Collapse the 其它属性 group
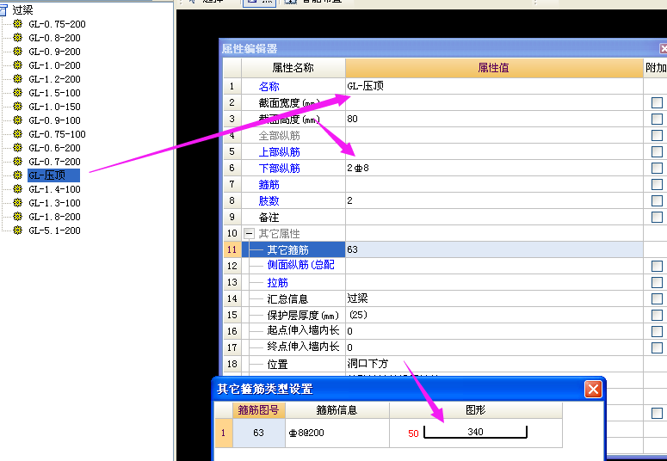 [x=249, y=233]
